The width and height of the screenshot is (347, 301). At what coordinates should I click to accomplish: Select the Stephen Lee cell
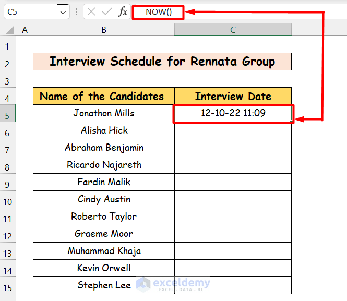[x=104, y=285]
